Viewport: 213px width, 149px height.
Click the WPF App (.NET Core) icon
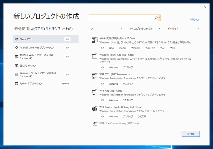[95, 92]
